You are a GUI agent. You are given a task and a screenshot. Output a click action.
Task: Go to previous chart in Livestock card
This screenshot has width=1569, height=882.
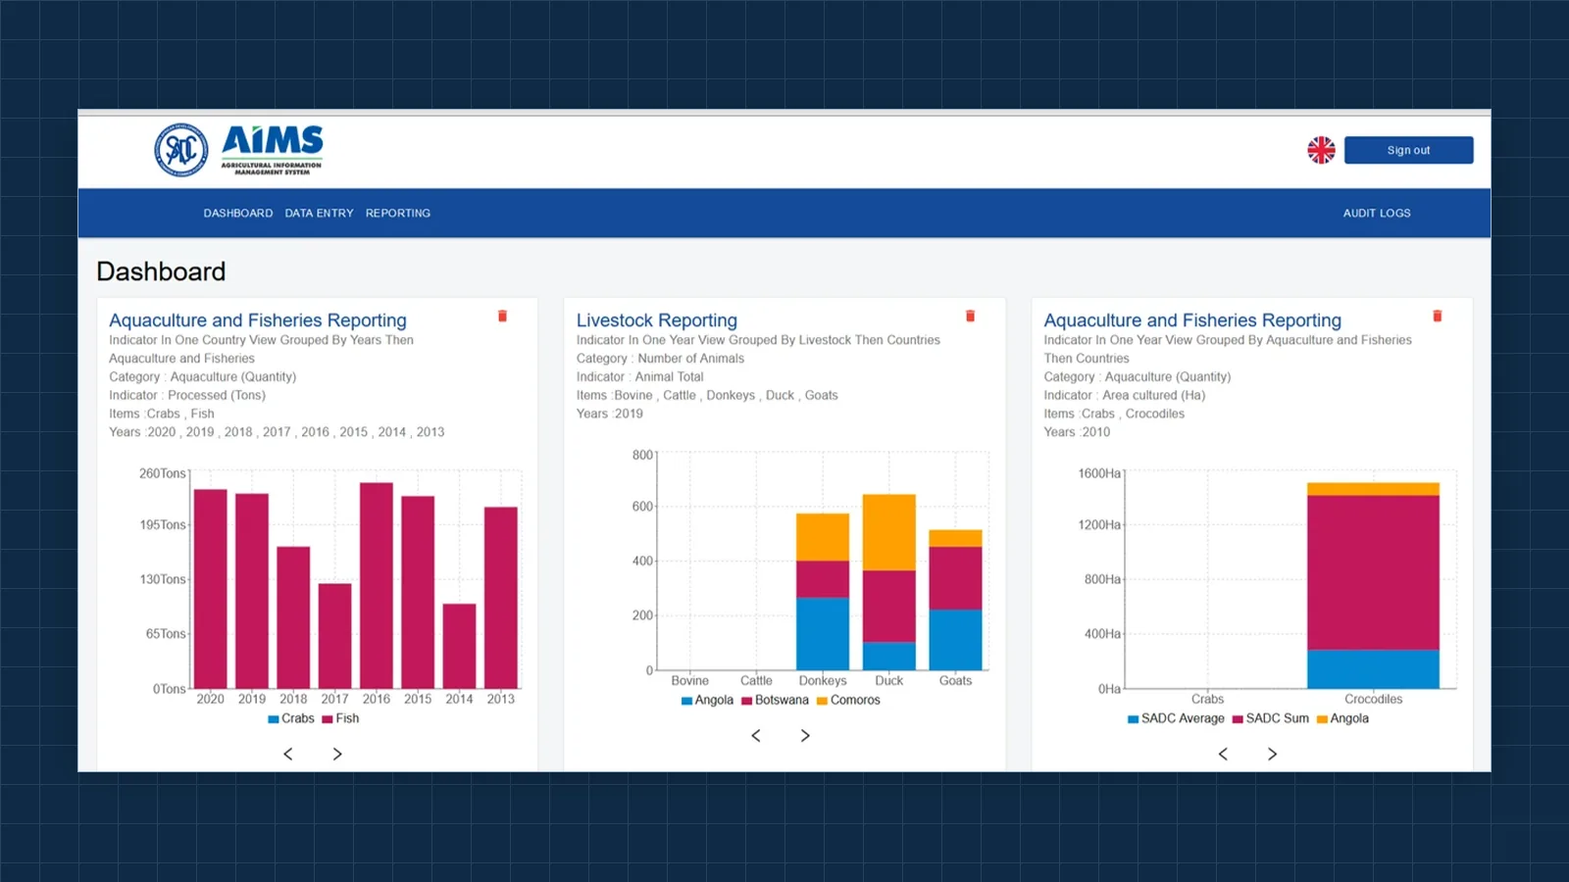[x=756, y=735]
